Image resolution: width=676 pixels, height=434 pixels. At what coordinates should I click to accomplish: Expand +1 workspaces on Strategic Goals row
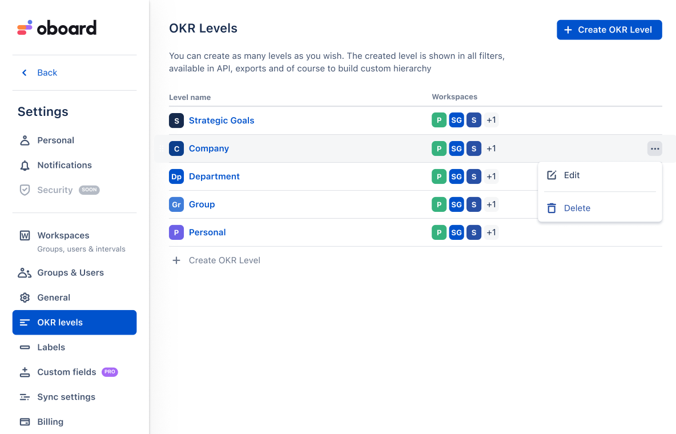click(x=491, y=120)
